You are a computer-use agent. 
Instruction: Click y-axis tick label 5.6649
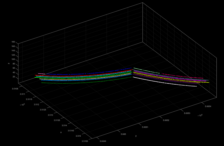pyautogui.click(x=103, y=141)
